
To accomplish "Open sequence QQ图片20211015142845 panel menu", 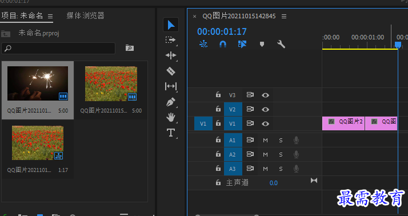I will tap(284, 17).
